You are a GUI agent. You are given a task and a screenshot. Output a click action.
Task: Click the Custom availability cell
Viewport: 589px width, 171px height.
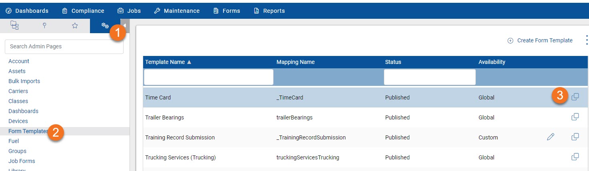click(488, 137)
